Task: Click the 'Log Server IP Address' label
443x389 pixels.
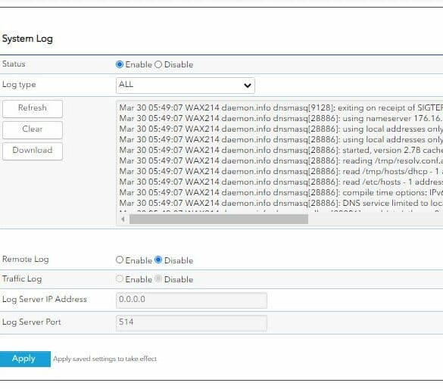Action: (x=45, y=299)
